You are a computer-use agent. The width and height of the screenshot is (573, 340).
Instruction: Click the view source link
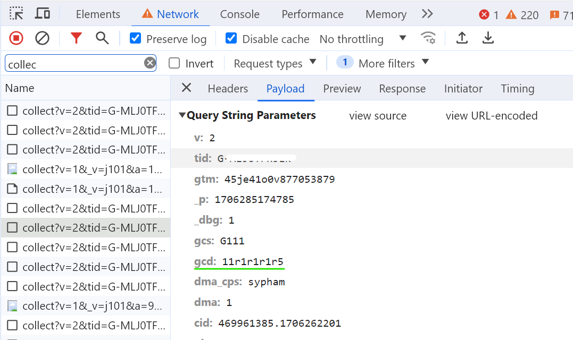tap(378, 116)
